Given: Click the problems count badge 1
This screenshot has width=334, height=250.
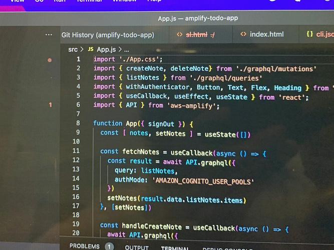Looking at the screenshot, I should [x=109, y=246].
